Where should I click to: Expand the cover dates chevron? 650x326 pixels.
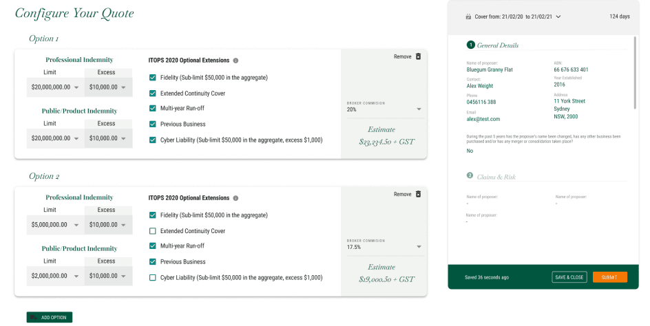[558, 17]
